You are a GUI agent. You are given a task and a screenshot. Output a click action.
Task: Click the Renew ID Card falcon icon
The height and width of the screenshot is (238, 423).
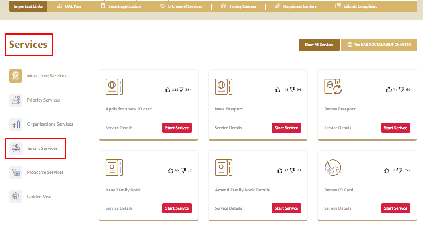333,168
